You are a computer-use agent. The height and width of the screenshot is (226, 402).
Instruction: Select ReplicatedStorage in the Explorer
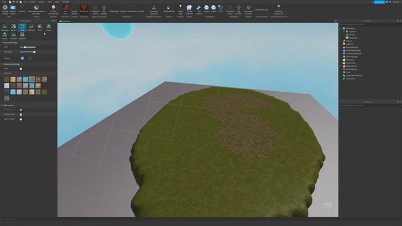coord(354,50)
